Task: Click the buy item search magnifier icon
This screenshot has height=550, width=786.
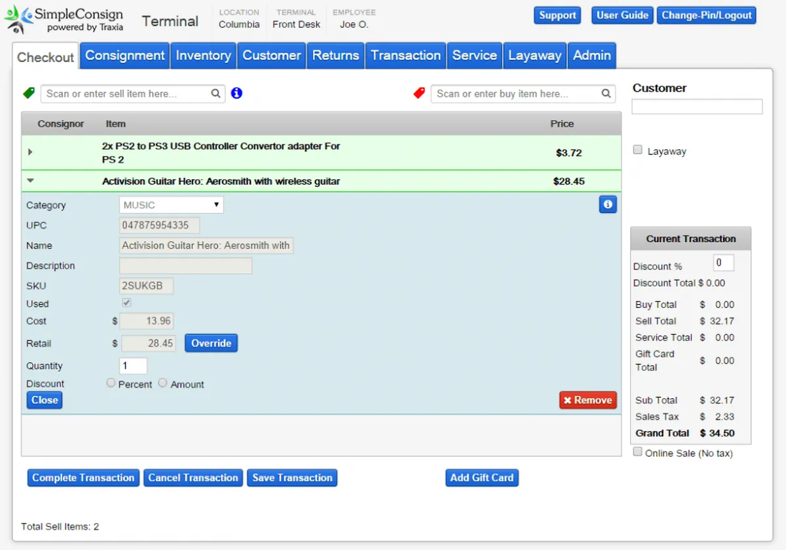Action: (606, 94)
